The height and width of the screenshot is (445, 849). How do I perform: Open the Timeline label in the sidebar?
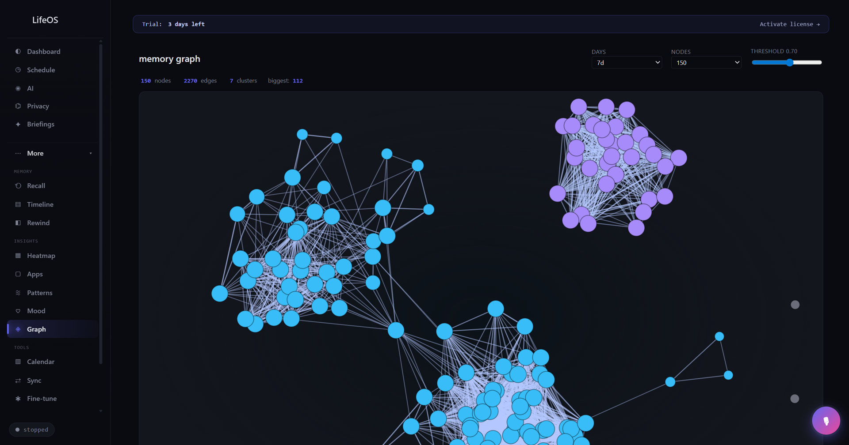[40, 204]
